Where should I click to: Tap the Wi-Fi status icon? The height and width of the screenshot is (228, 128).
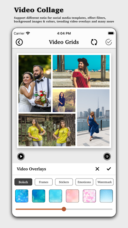tap(28, 33)
